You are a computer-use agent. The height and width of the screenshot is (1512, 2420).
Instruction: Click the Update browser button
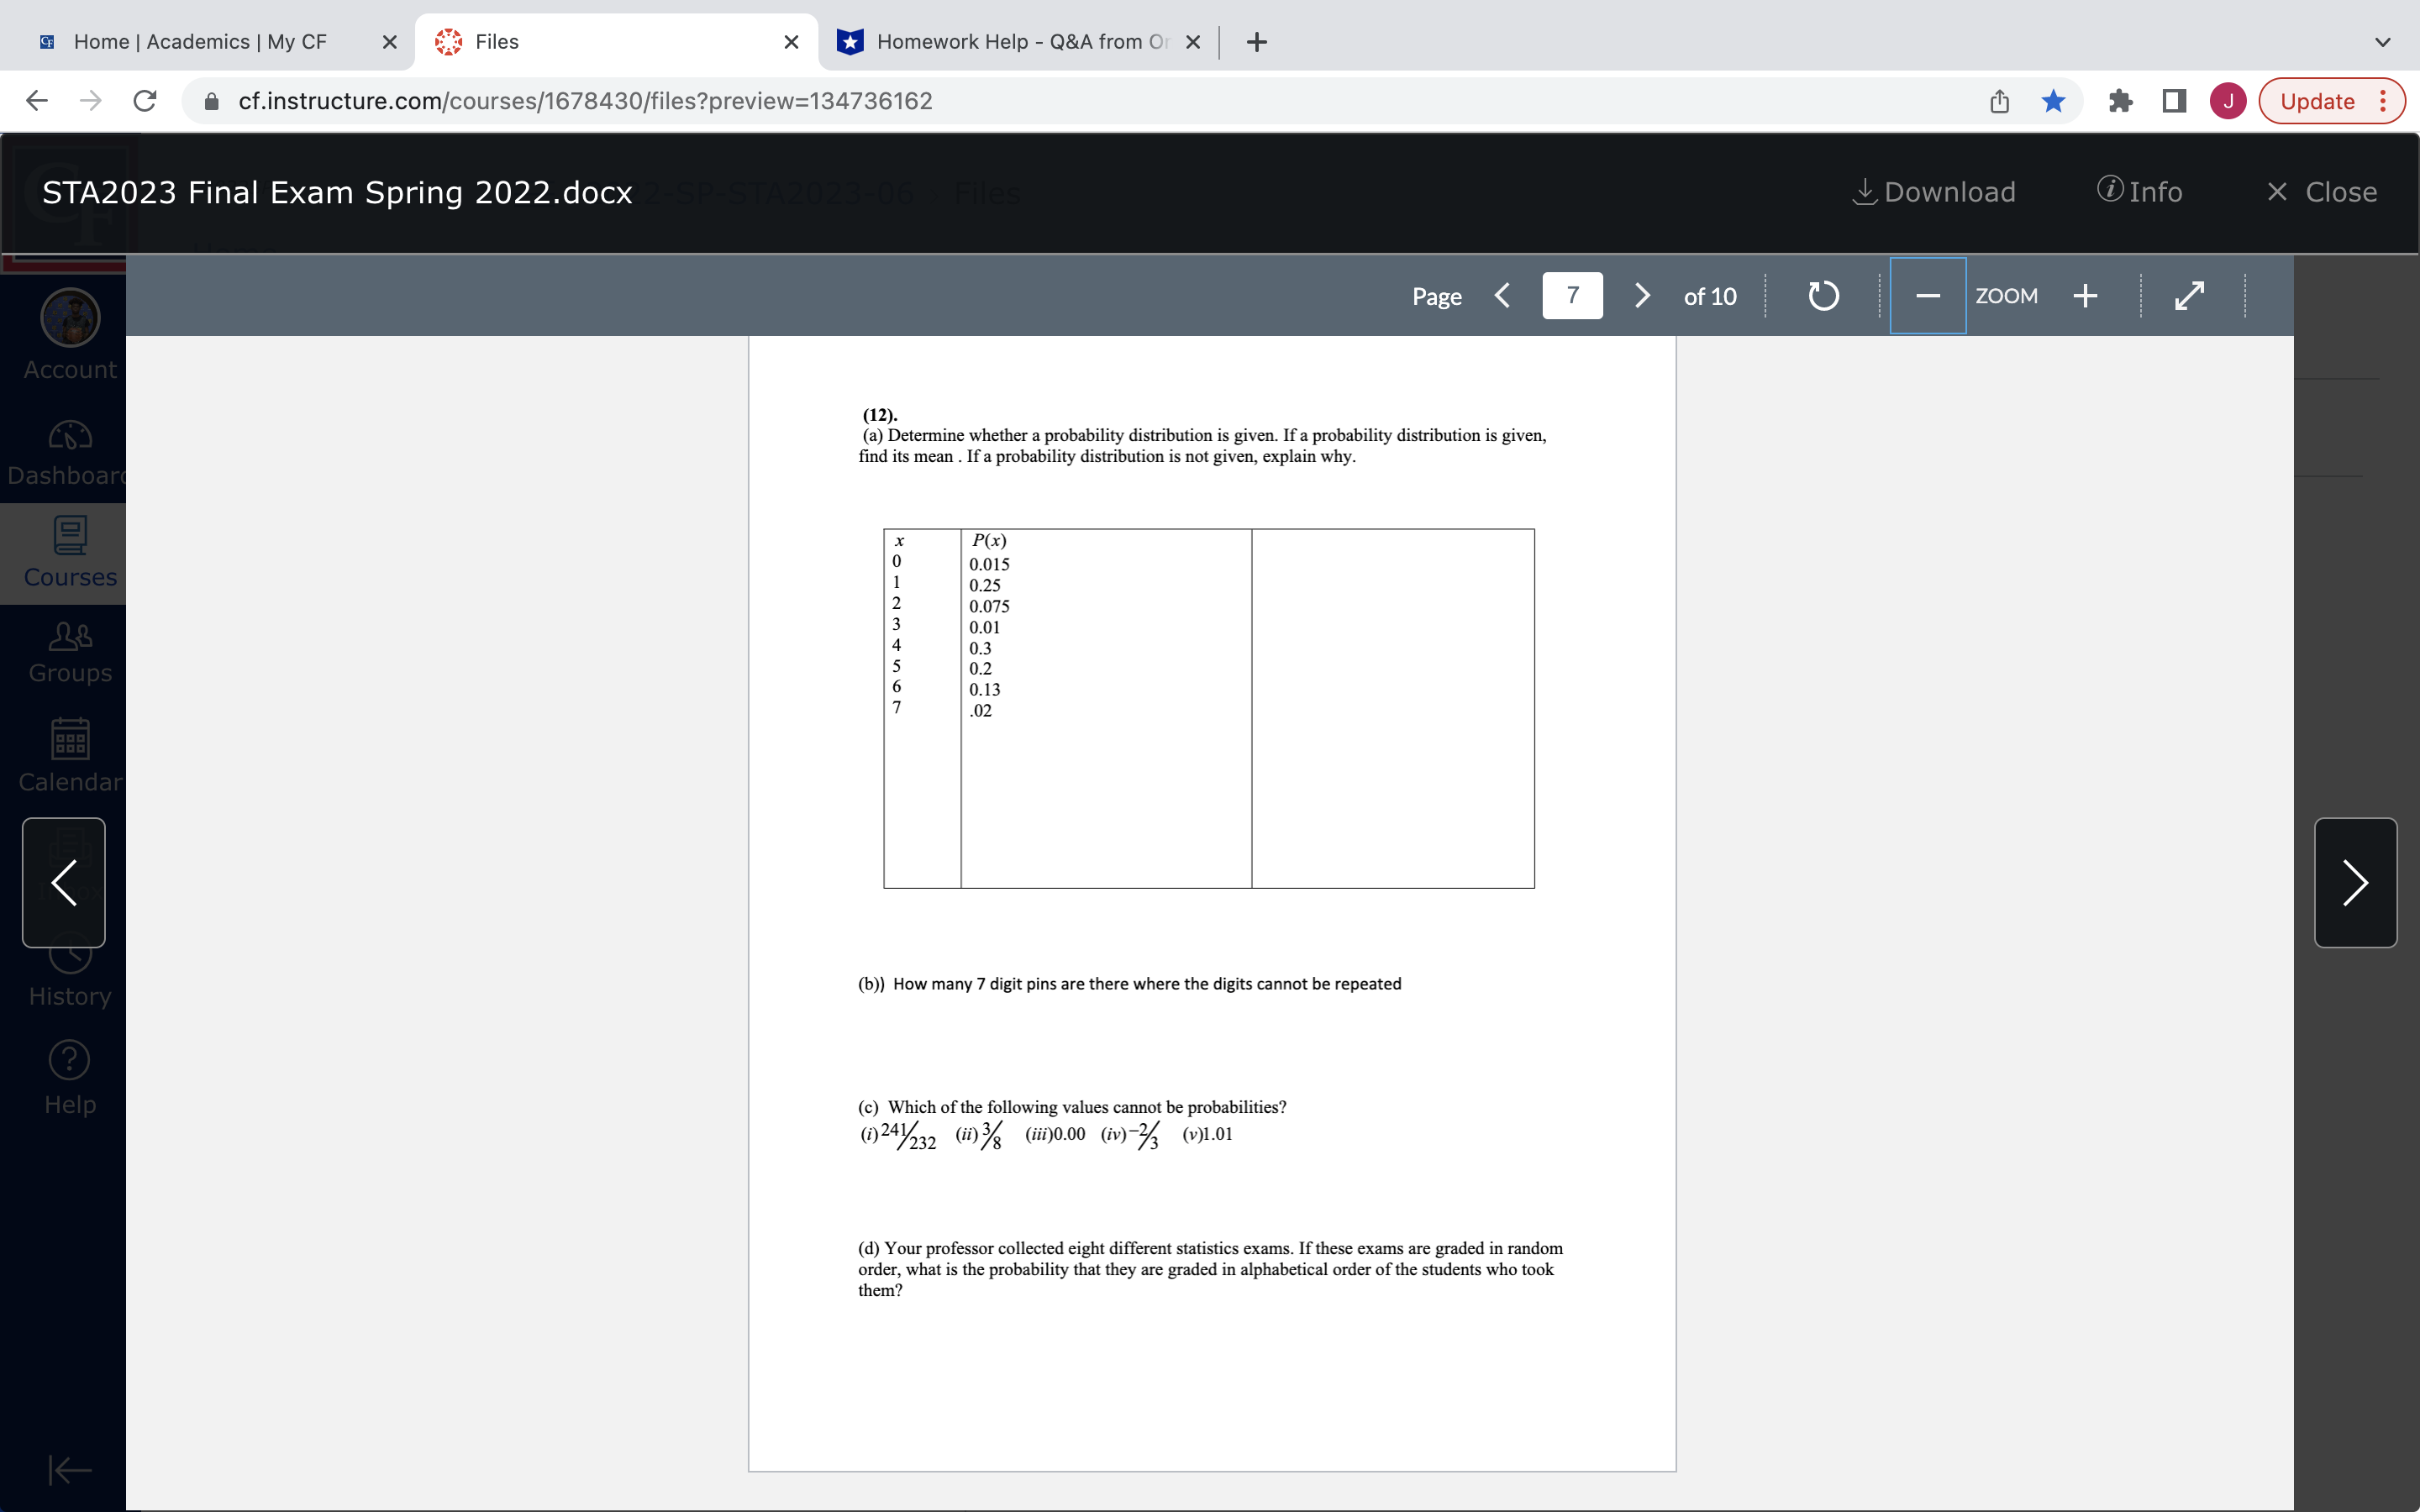(2318, 100)
